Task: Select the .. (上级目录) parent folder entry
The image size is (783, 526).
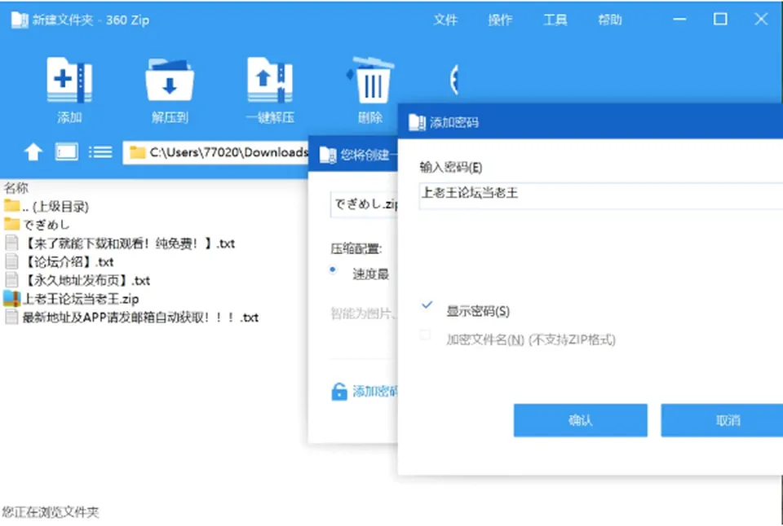Action: [46, 206]
